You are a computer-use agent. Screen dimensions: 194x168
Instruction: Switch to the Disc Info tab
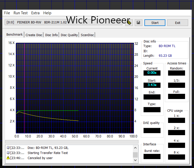tap(51, 35)
